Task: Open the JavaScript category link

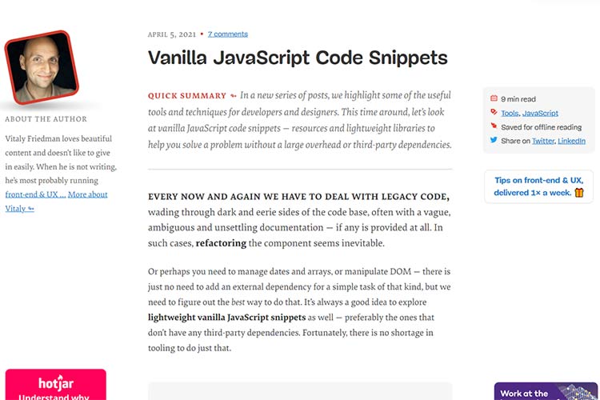Action: (540, 114)
